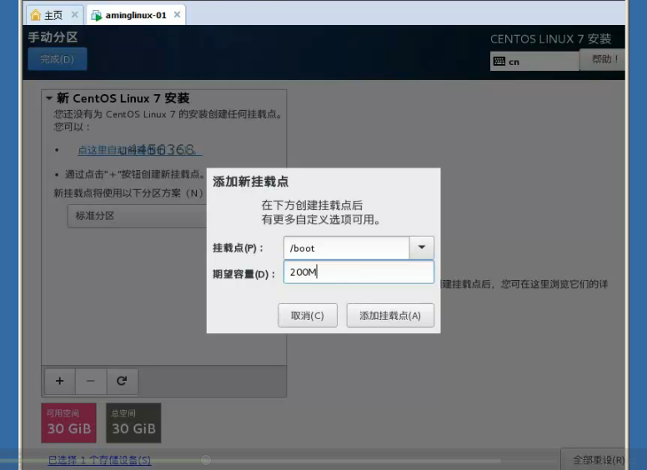Viewport: 647px width, 470px height.
Task: Click the 完成(D) done button
Action: [x=58, y=59]
